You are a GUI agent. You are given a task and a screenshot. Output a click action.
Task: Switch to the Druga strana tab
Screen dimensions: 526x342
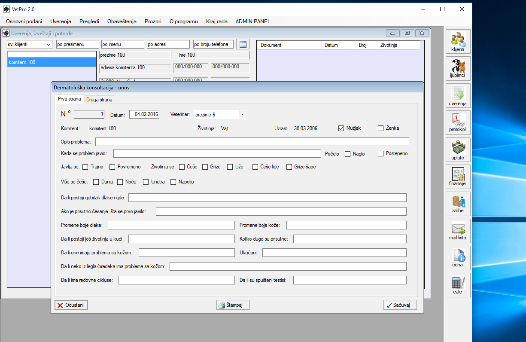tap(99, 100)
